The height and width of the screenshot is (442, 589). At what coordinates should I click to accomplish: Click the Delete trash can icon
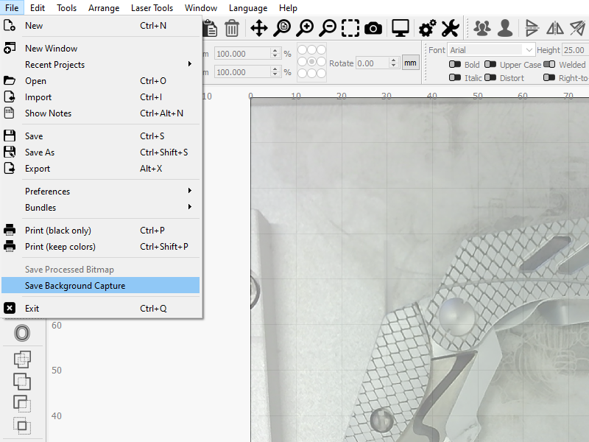tap(232, 29)
